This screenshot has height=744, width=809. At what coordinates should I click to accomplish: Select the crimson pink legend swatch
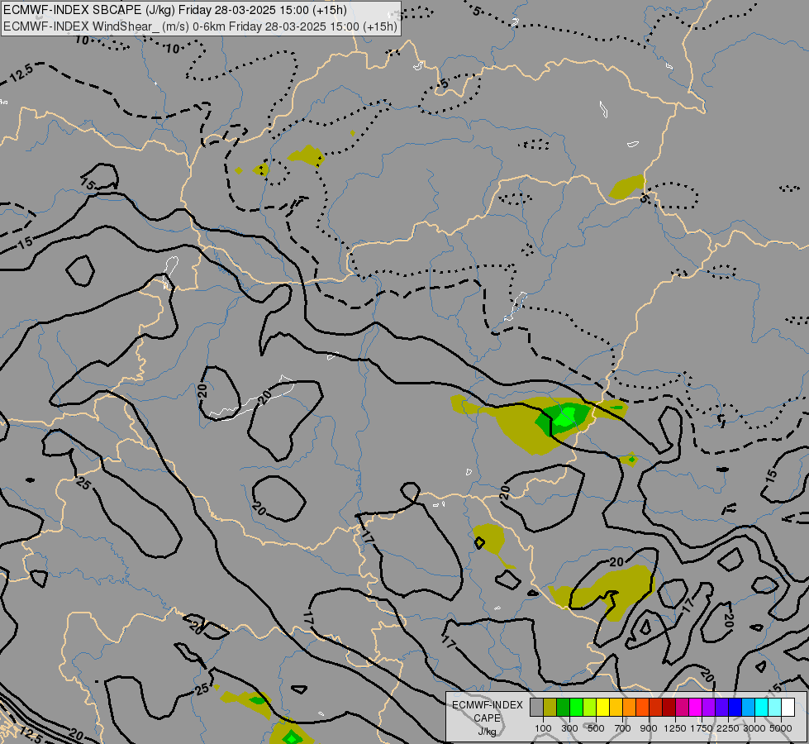tap(682, 707)
